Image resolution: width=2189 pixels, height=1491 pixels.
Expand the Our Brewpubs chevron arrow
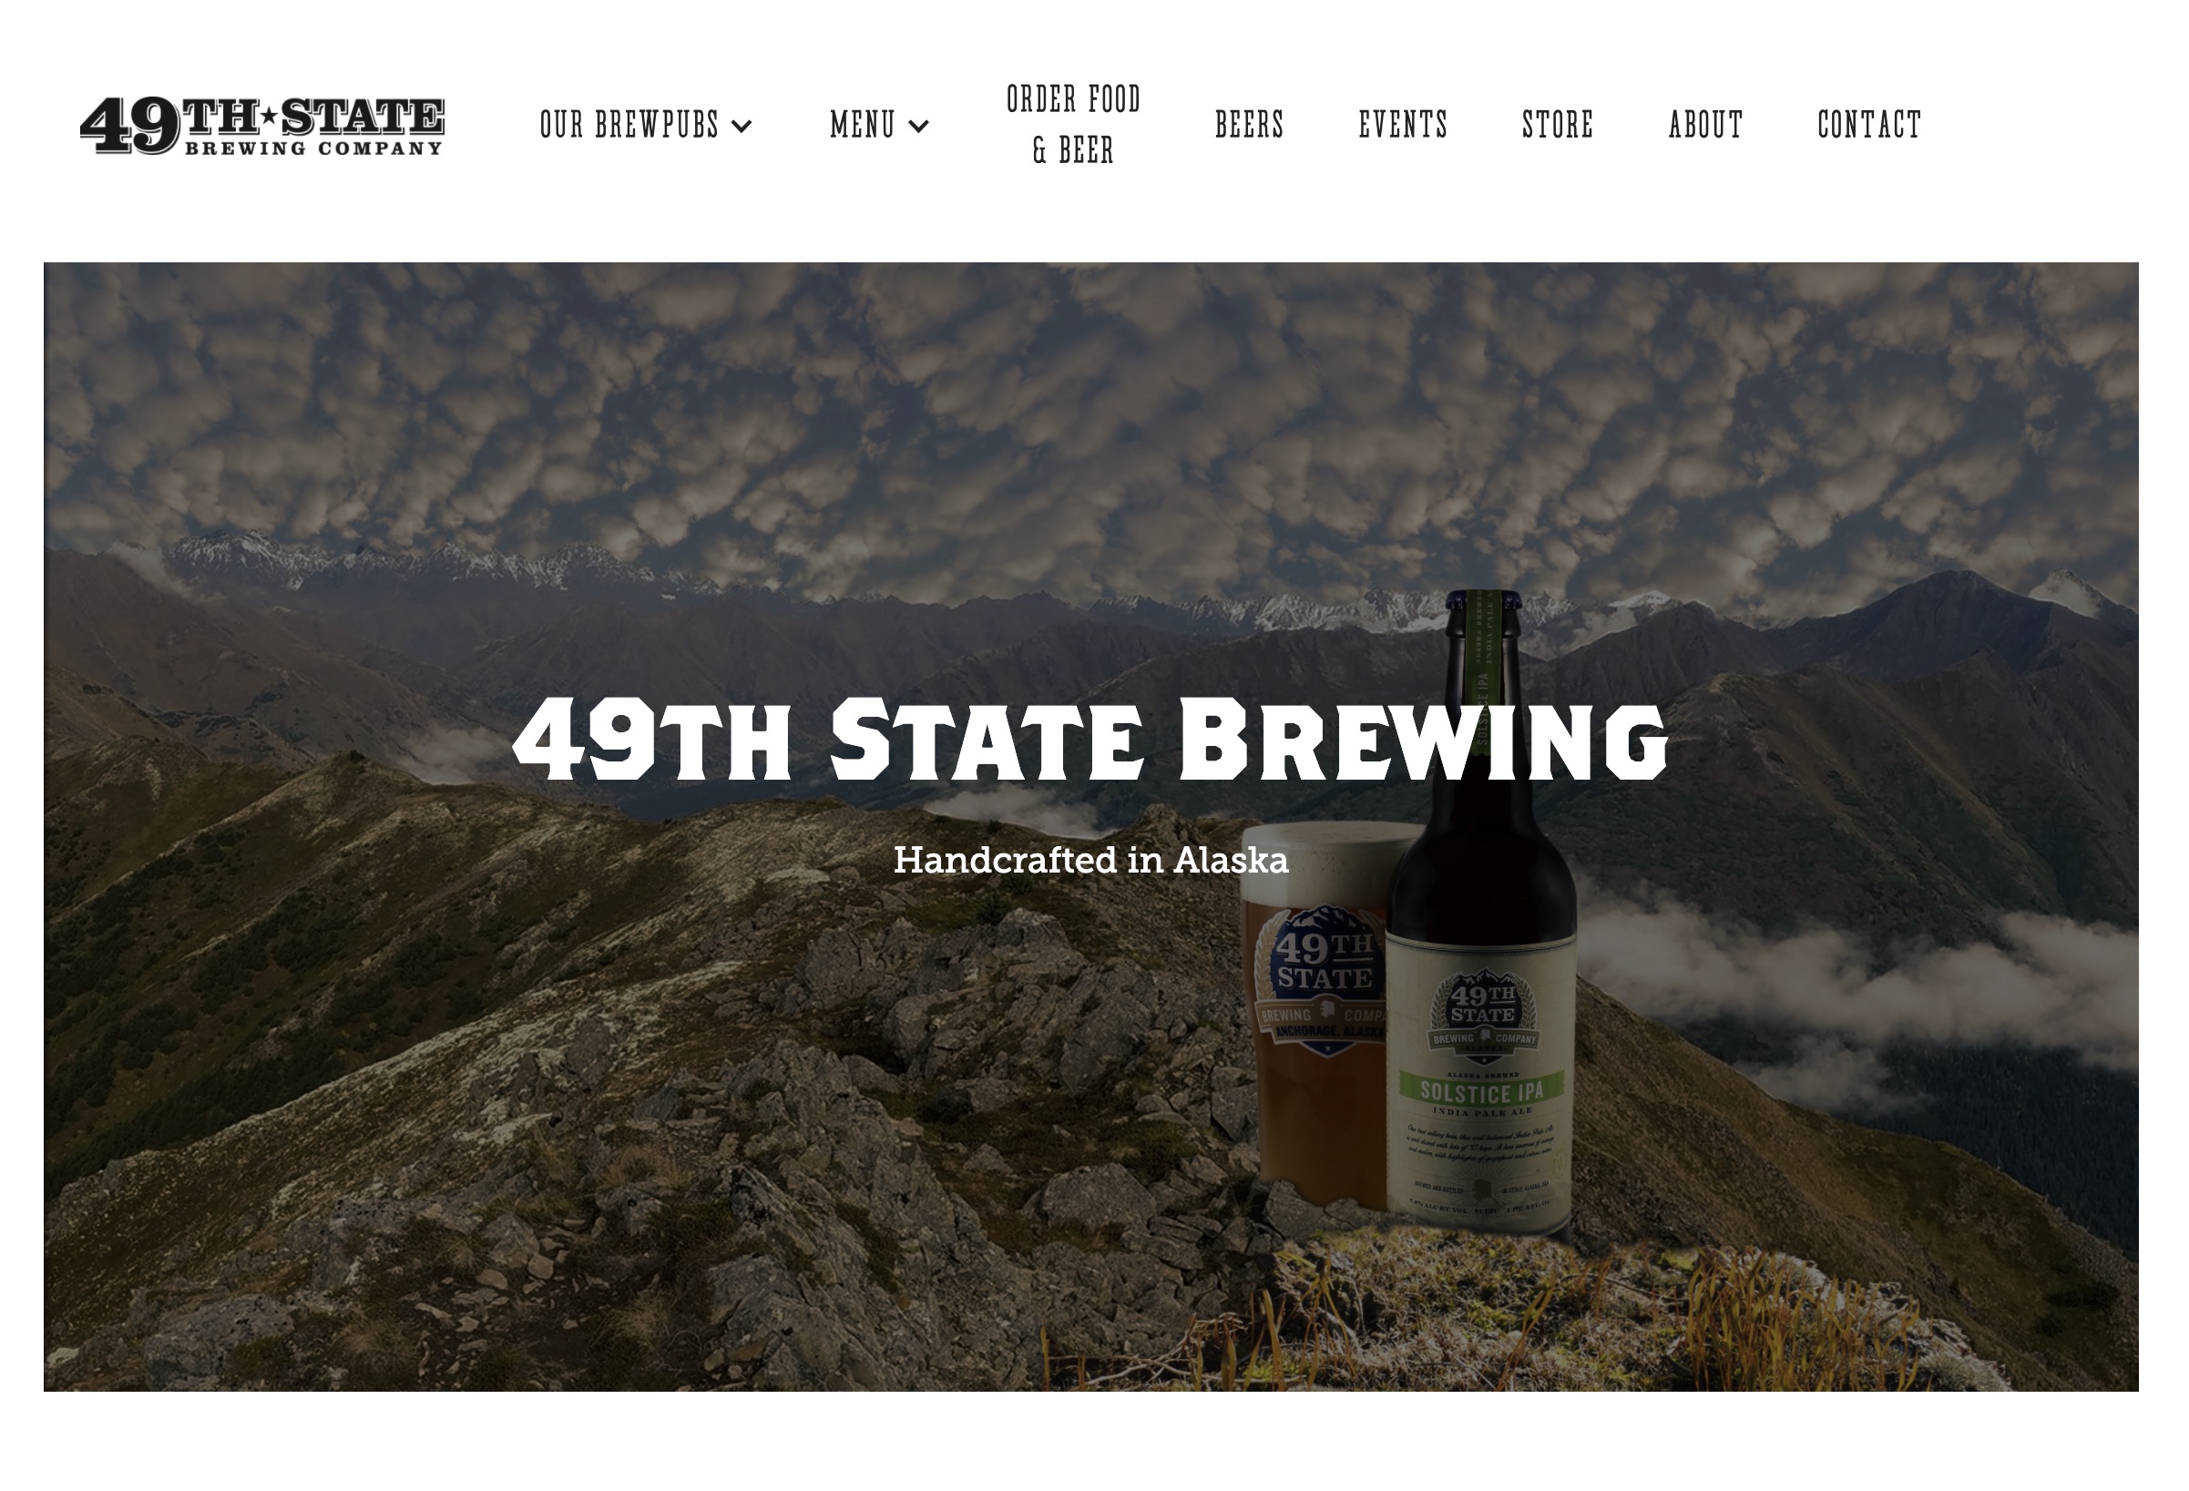(x=742, y=127)
